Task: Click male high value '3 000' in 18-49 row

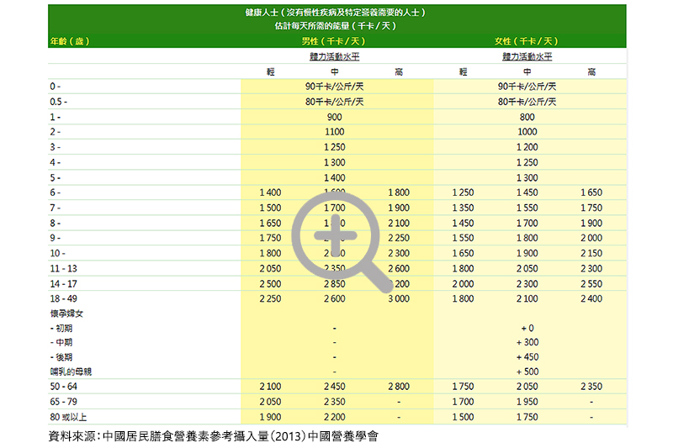Action: pyautogui.click(x=399, y=298)
